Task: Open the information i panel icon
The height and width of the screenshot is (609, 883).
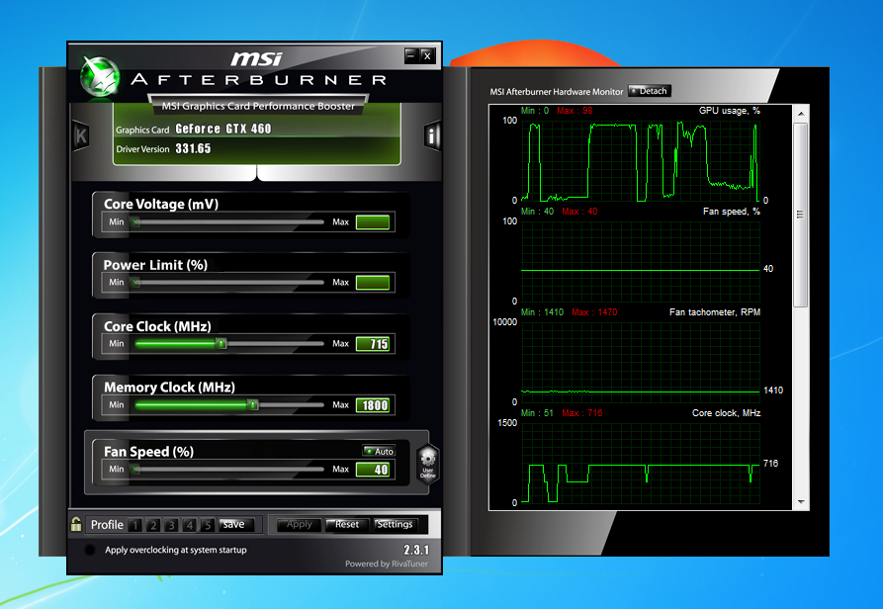Action: pos(432,136)
